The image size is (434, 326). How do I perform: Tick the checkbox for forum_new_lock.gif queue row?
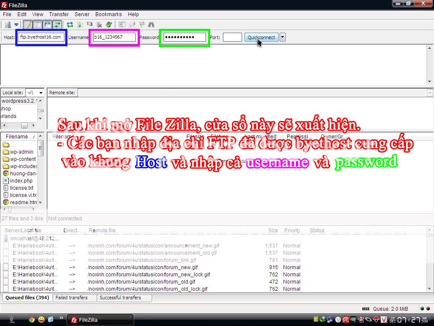click(x=6, y=275)
